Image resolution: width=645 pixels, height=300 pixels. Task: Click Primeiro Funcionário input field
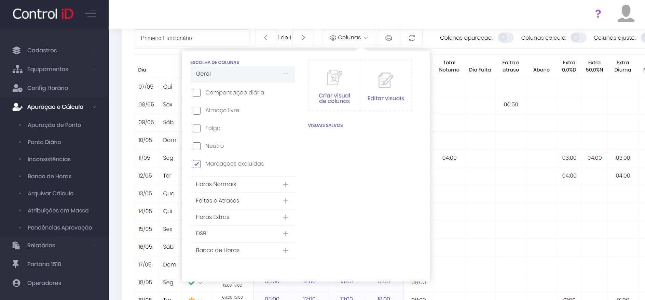[x=192, y=38]
